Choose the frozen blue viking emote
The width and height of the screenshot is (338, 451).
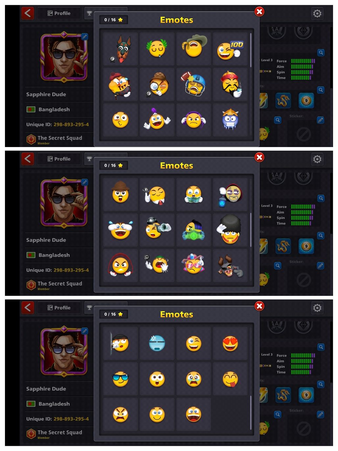click(230, 120)
